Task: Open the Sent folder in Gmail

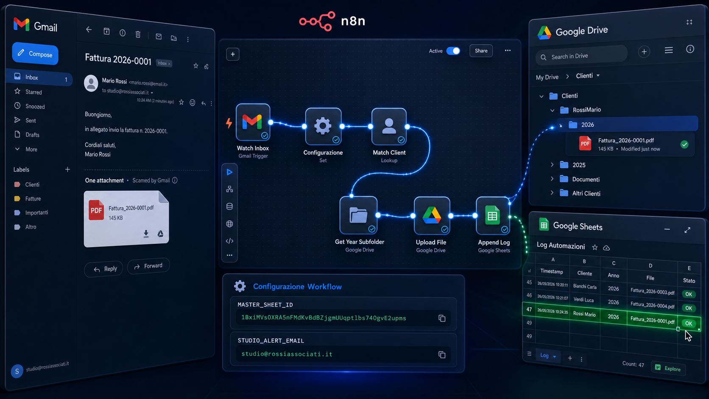Action: (x=31, y=120)
